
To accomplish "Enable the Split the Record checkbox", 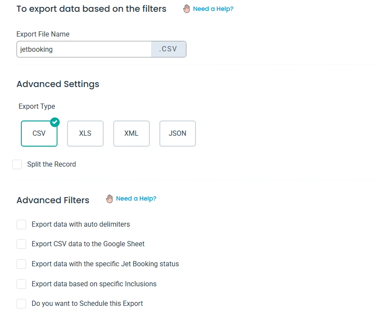I will pyautogui.click(x=17, y=164).
